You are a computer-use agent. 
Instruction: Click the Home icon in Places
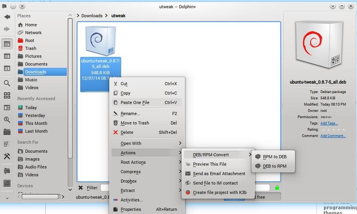pos(20,25)
